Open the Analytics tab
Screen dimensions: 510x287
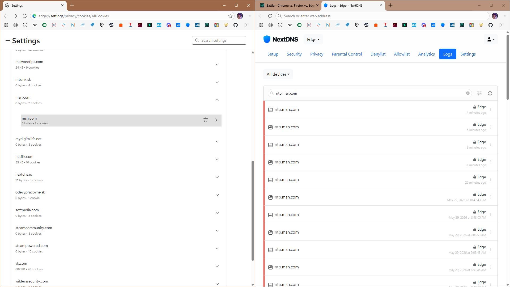coord(426,54)
